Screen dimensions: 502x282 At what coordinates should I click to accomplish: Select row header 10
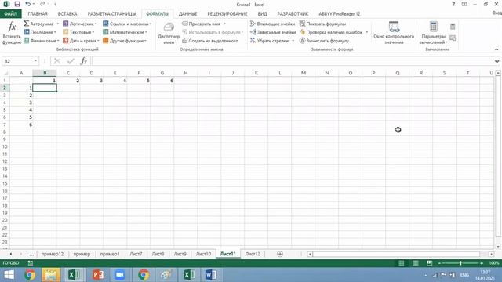[x=5, y=146]
